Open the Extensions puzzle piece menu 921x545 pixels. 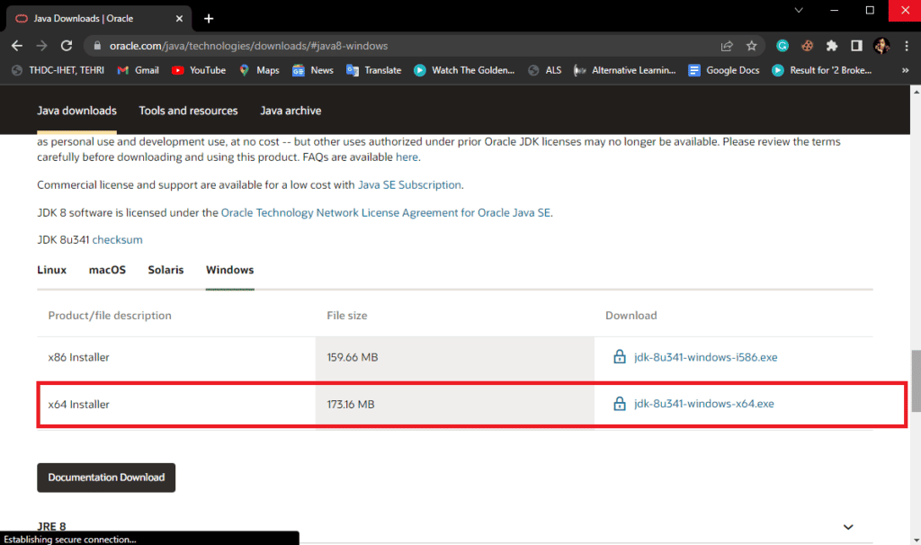tap(832, 45)
